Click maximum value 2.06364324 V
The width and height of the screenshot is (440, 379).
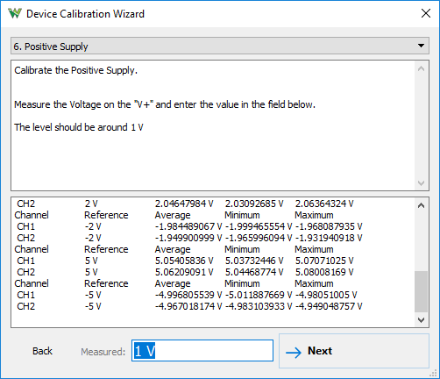[324, 204]
